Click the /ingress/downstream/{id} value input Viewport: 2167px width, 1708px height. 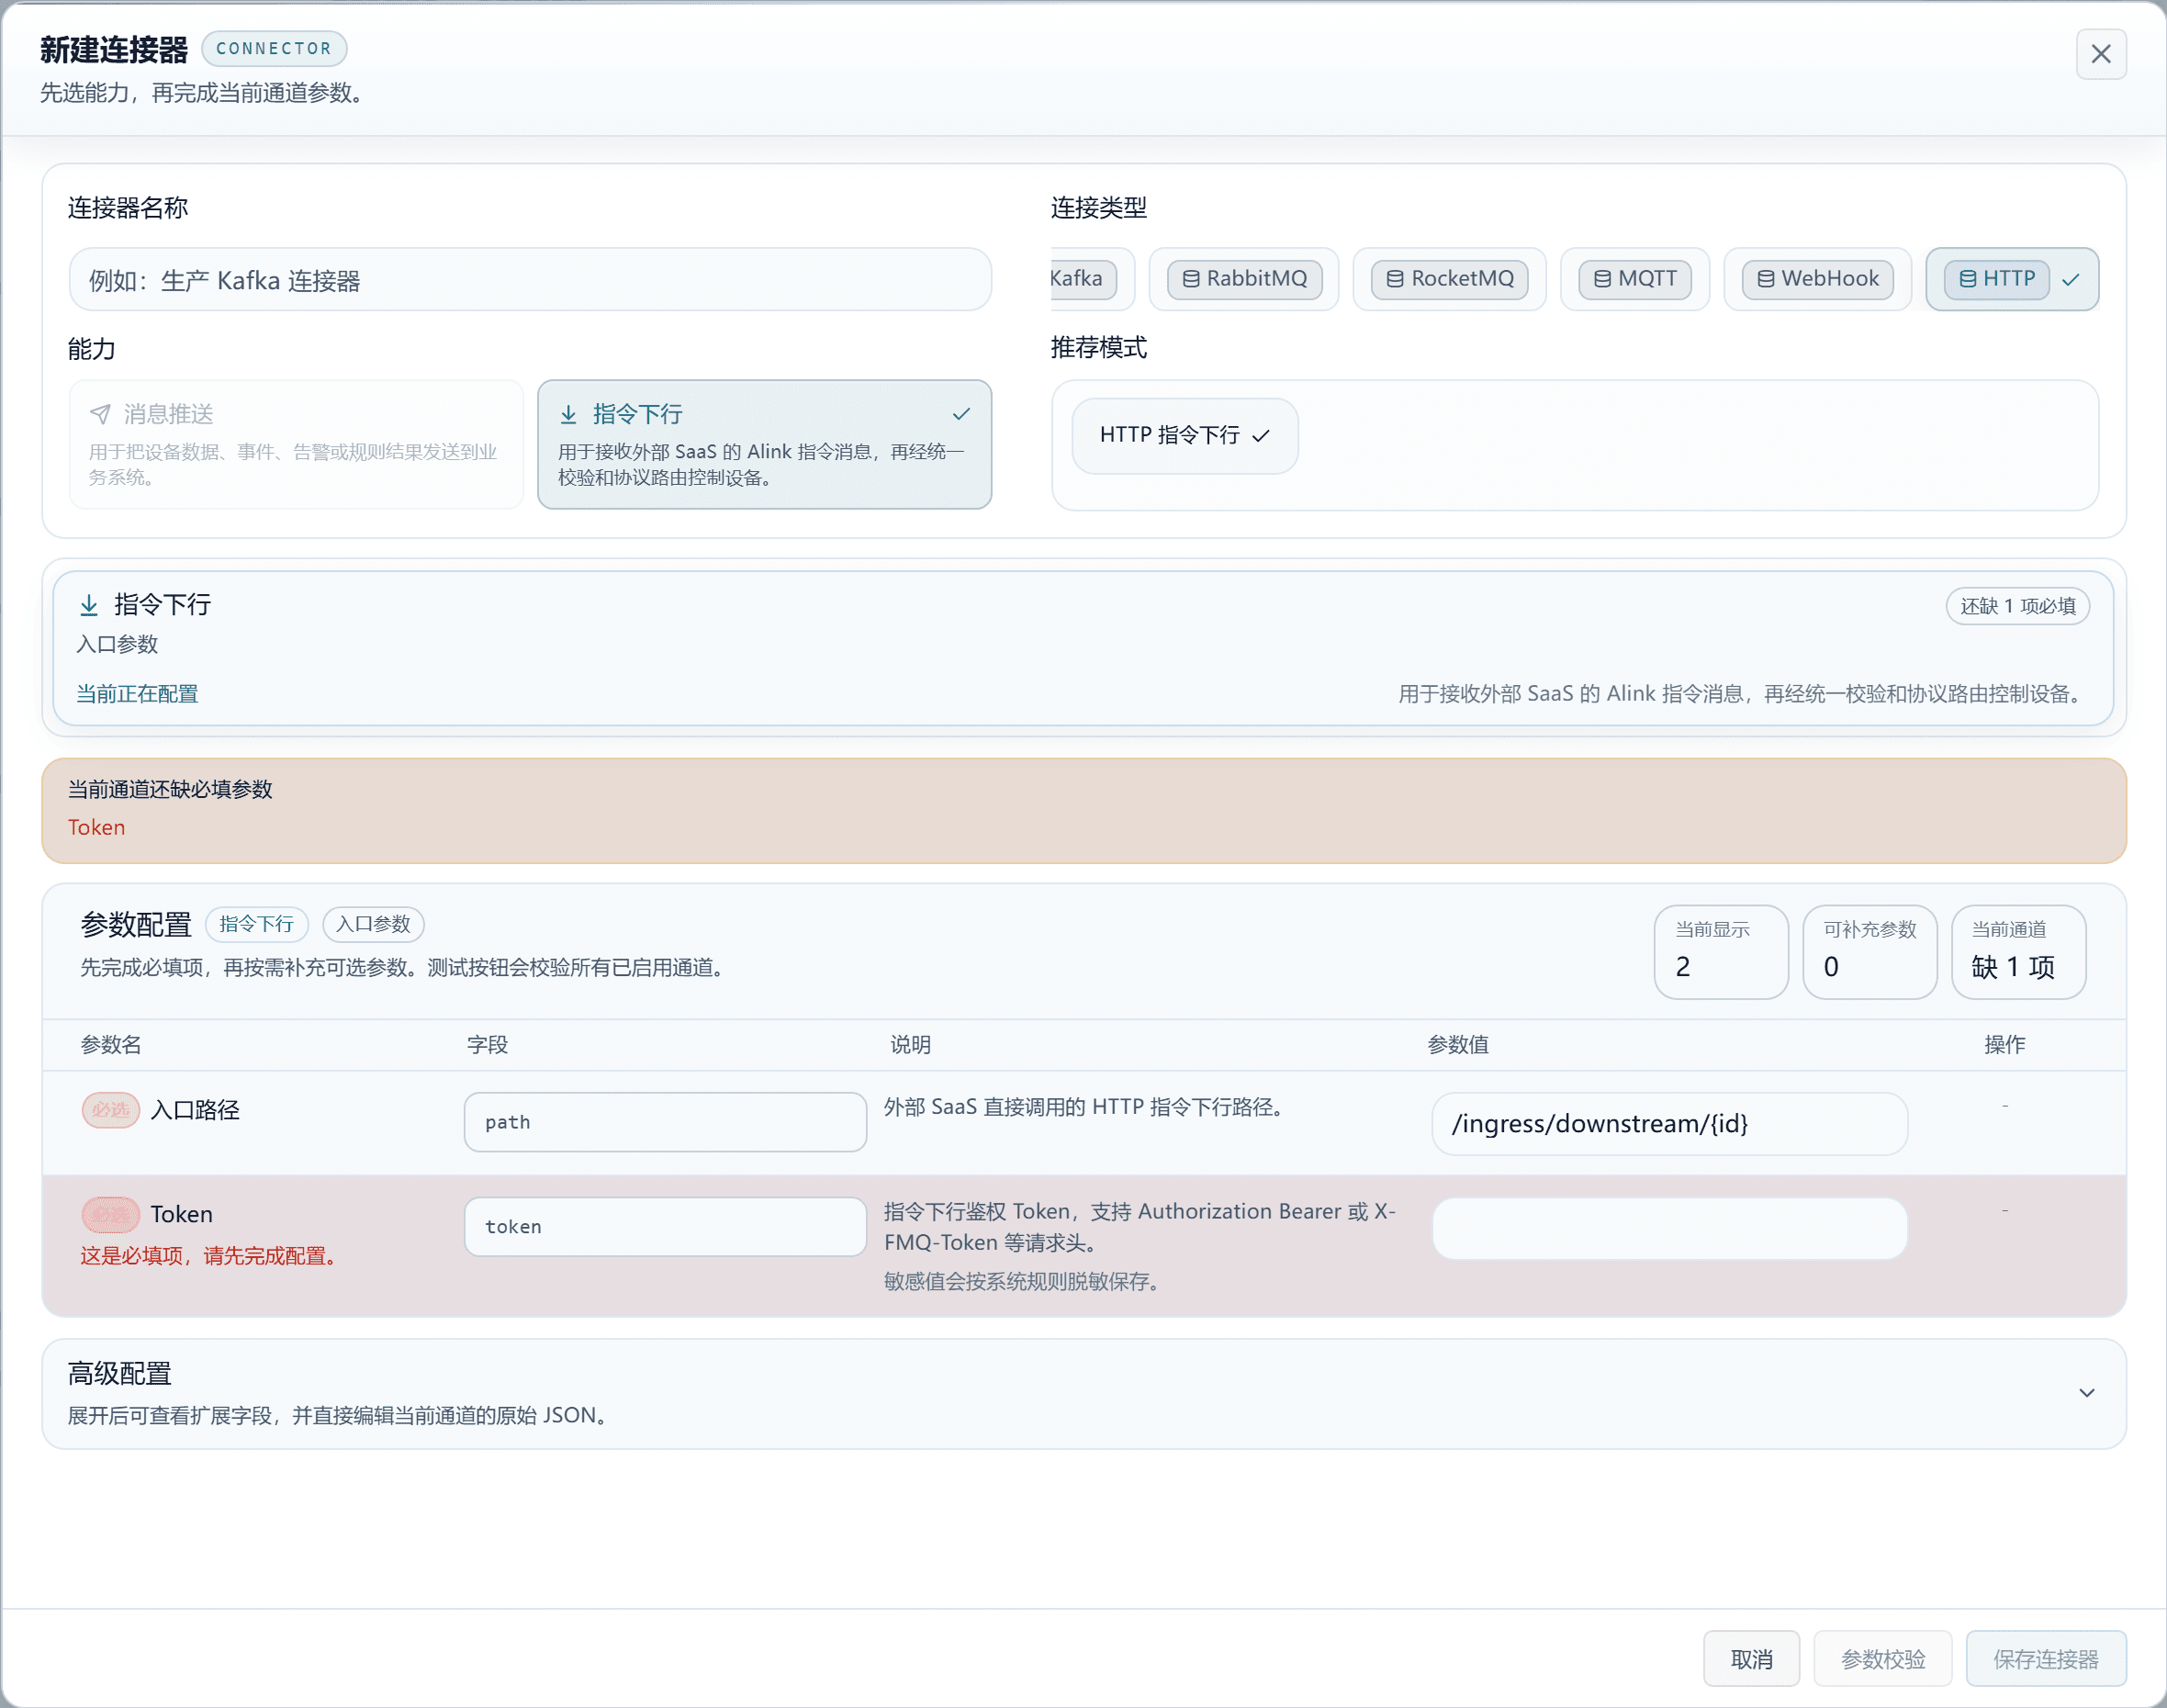pyautogui.click(x=1669, y=1124)
